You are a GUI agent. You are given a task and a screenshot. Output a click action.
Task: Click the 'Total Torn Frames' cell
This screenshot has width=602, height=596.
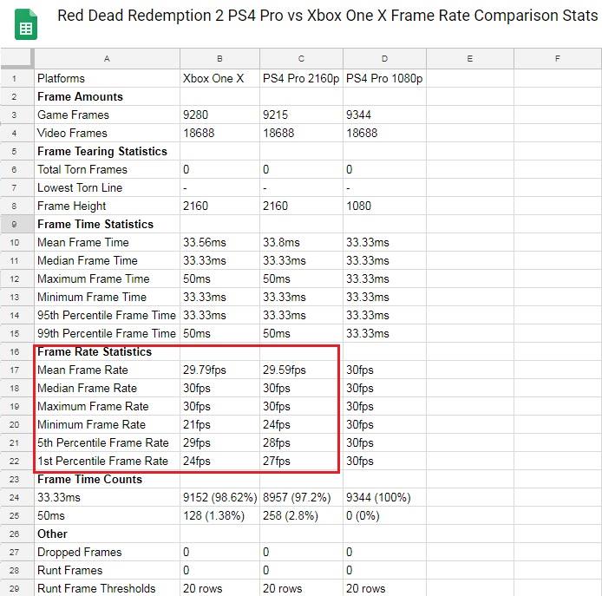click(x=107, y=169)
